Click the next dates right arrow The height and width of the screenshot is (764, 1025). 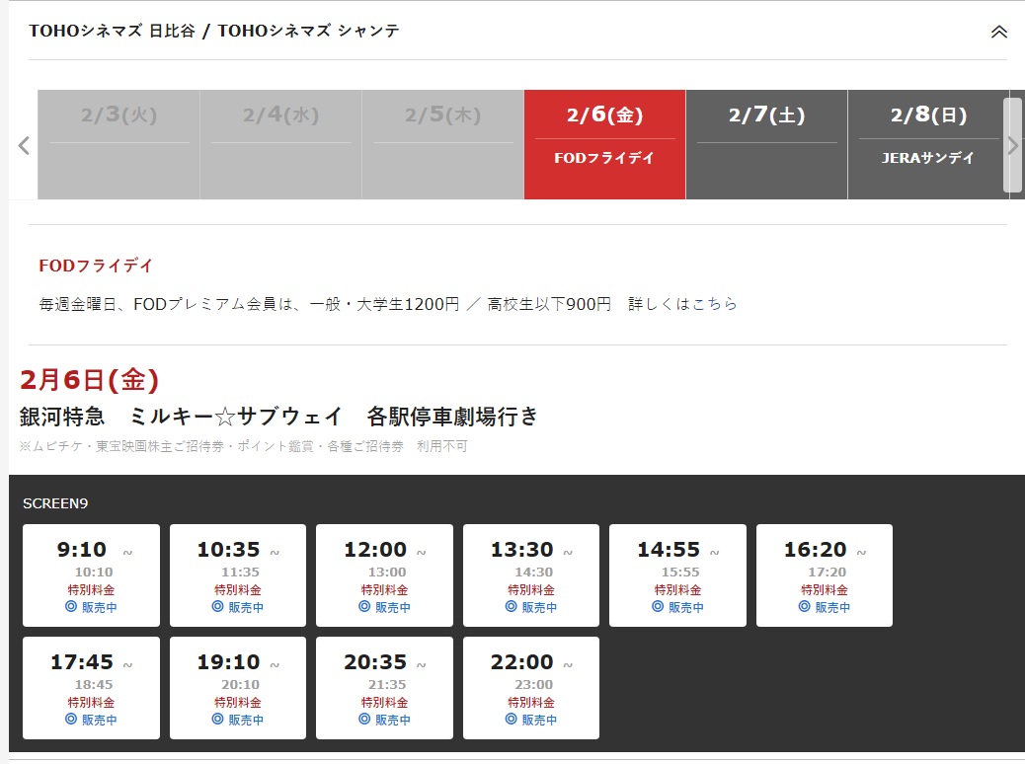pos(1012,145)
